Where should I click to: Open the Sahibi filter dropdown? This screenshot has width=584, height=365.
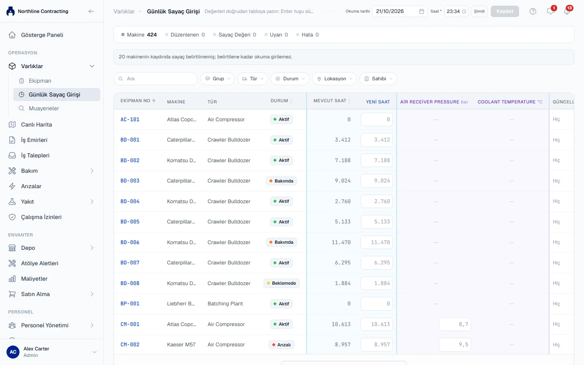378,79
